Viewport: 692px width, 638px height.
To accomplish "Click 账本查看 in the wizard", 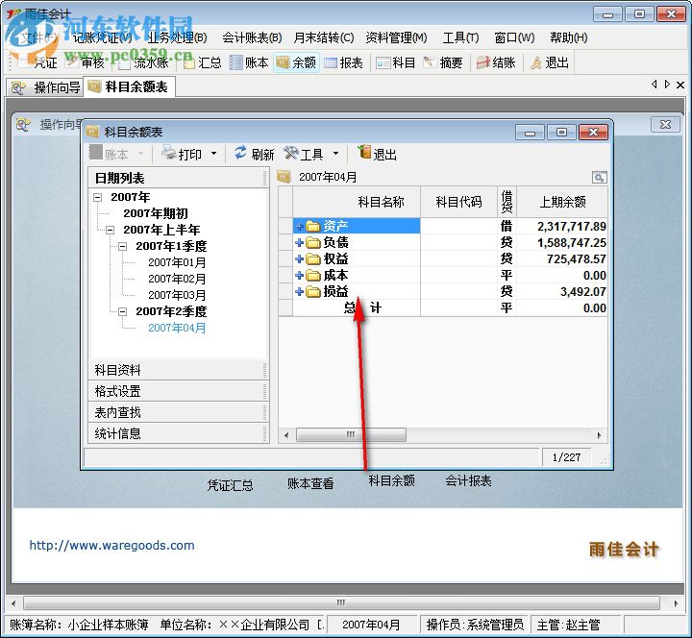I will [310, 483].
